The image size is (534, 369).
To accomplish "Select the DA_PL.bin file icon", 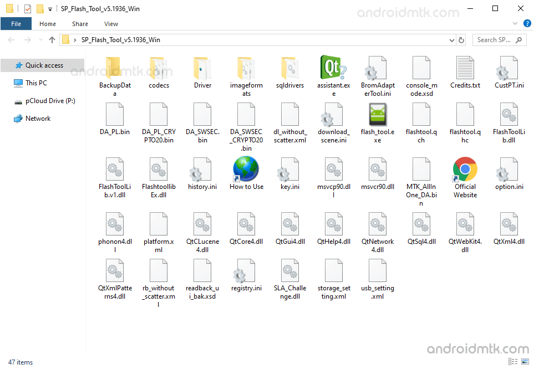I will 114,115.
